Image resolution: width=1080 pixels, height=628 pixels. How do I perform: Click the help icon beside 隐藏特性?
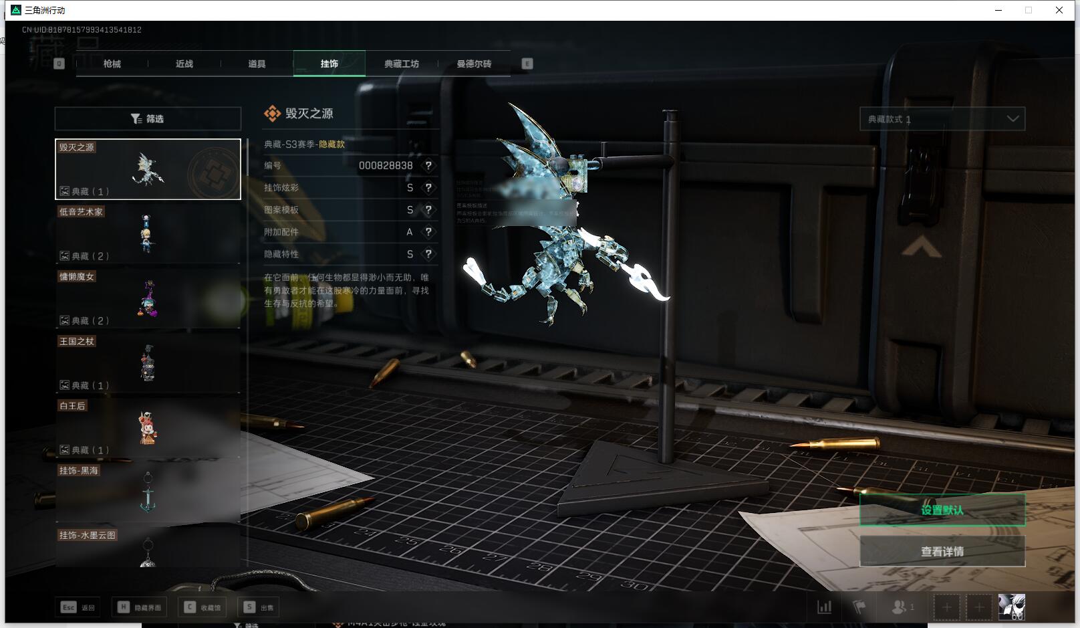tap(428, 253)
